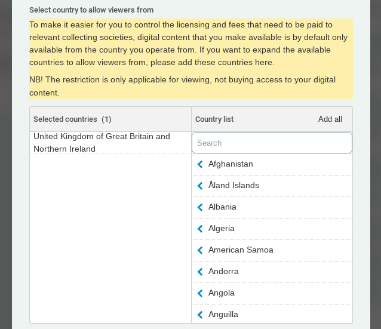The image size is (381, 329).
Task: Remove United Kingdom from selected countries
Action: click(102, 143)
